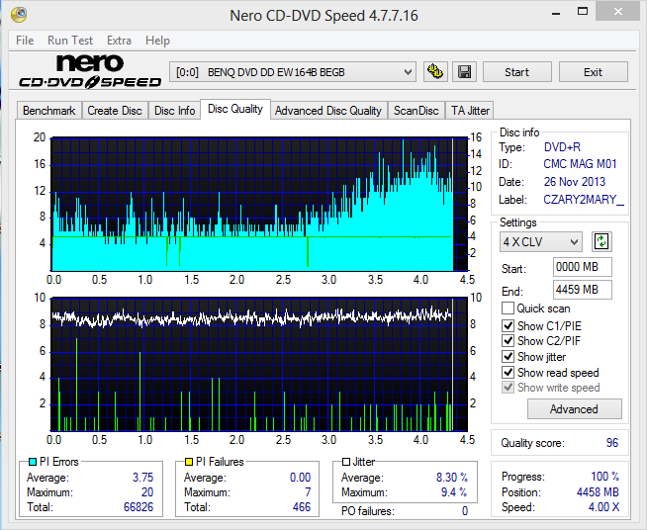
Task: Switch to the TA Jitter tab
Action: 470,111
